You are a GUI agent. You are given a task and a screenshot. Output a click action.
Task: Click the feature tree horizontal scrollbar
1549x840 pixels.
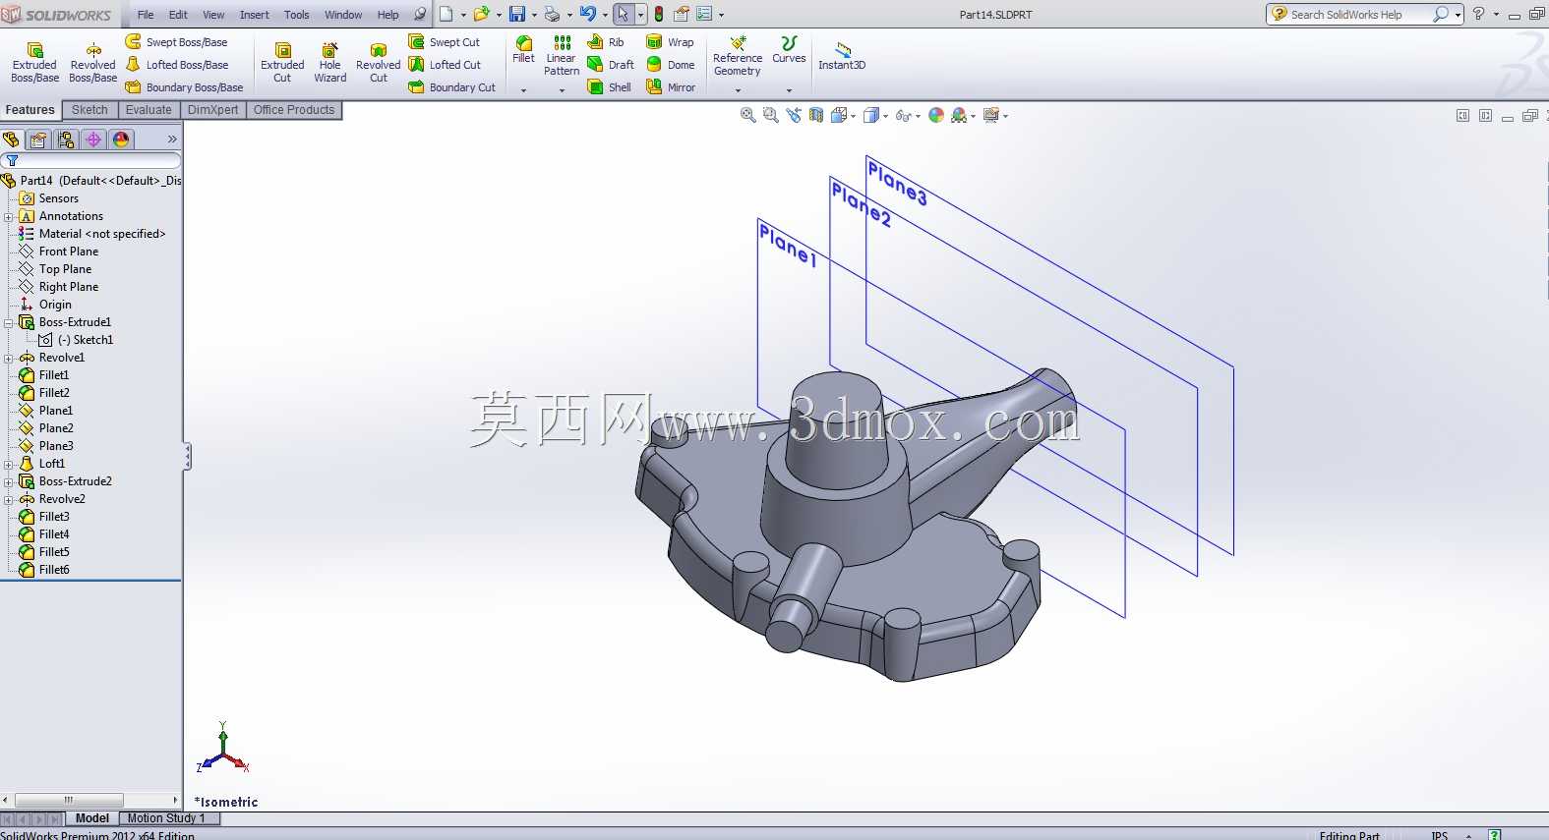[x=90, y=800]
